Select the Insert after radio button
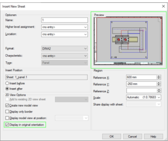The height and width of the screenshot is (141, 168). pyautogui.click(x=7, y=89)
